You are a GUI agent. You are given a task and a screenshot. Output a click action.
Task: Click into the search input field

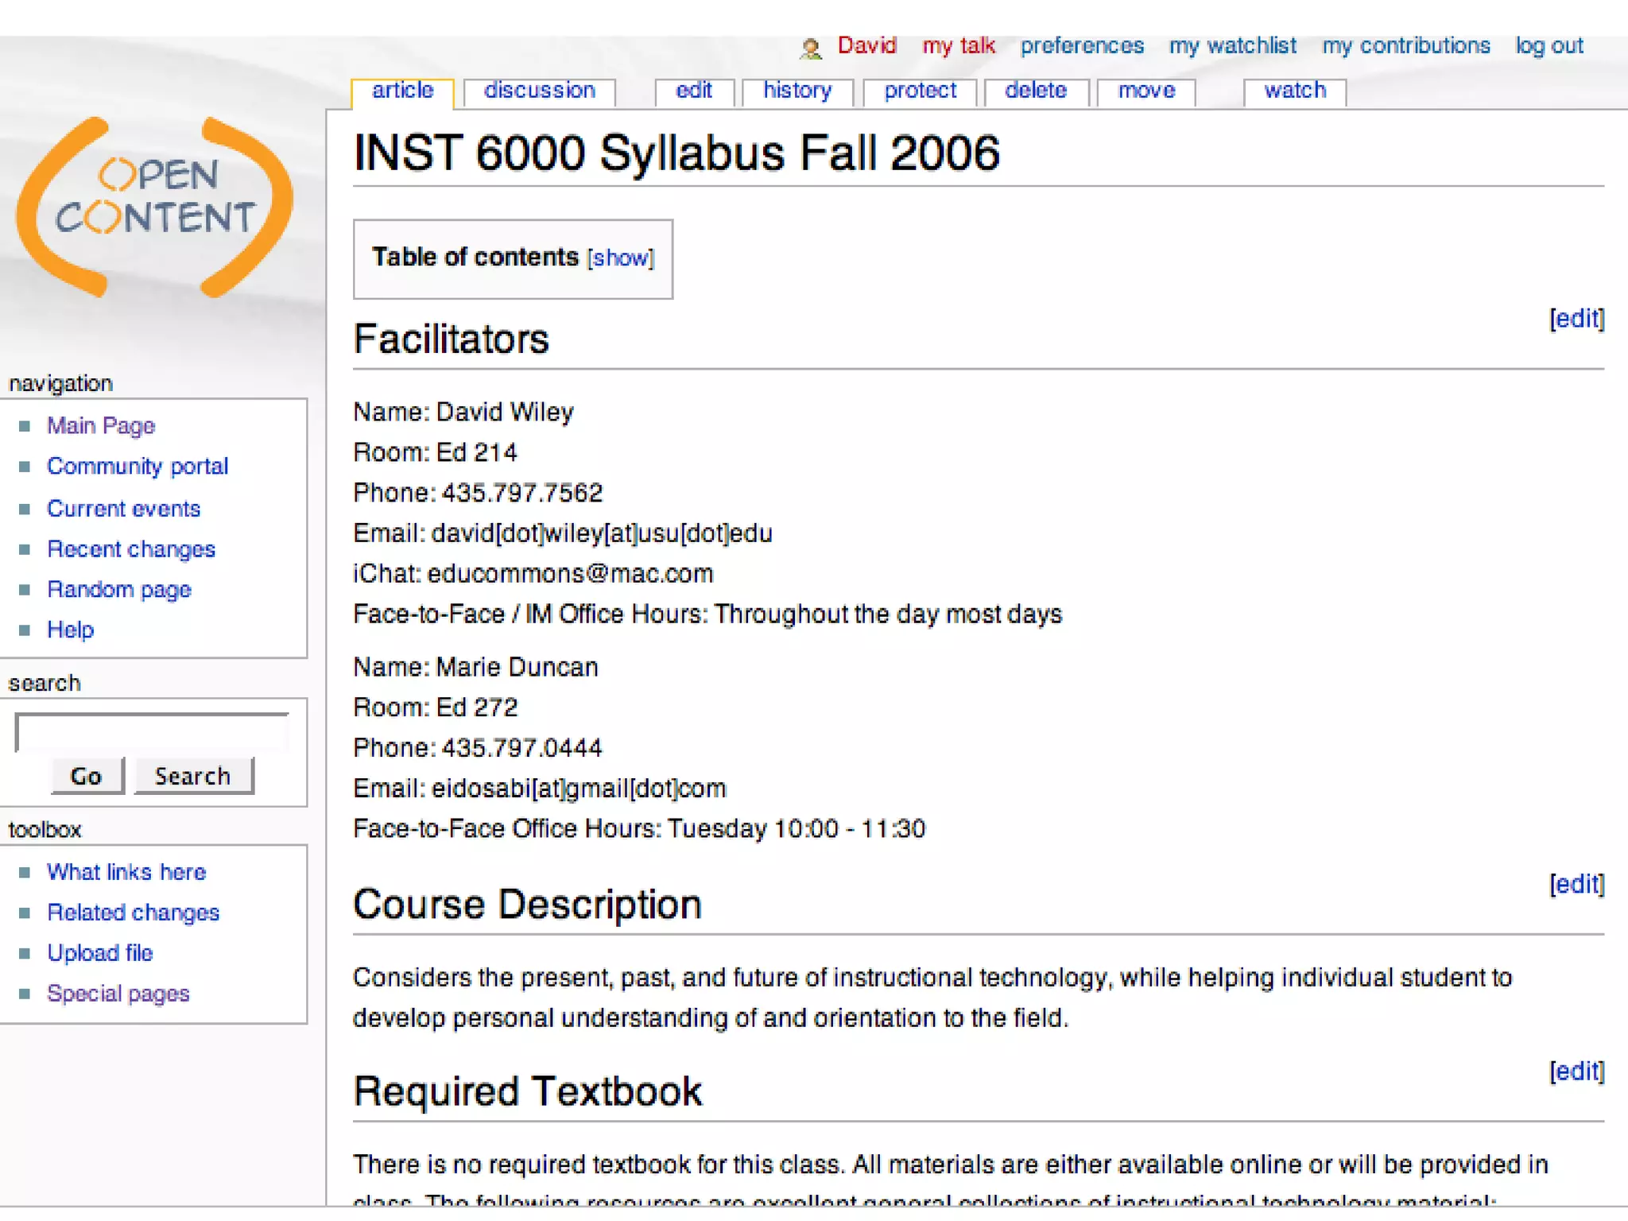(152, 732)
